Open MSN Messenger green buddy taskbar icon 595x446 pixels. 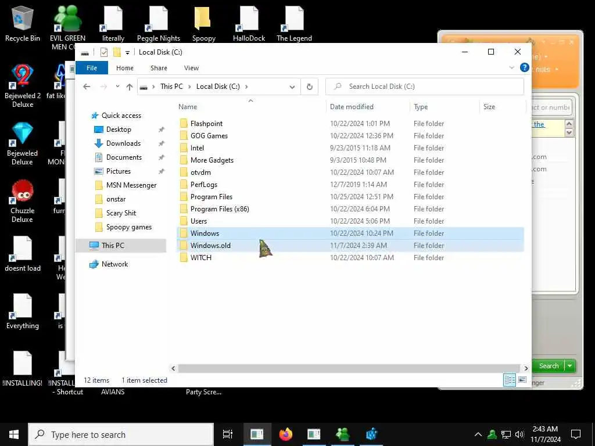[342, 434]
